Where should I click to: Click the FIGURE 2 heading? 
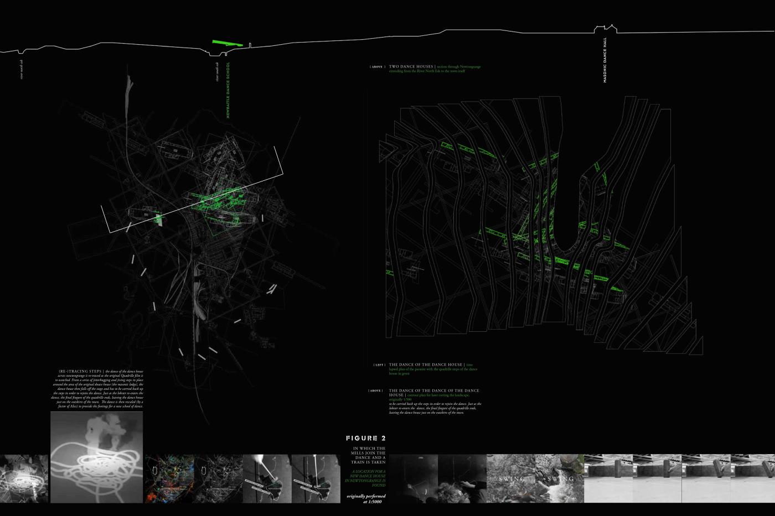coord(365,438)
